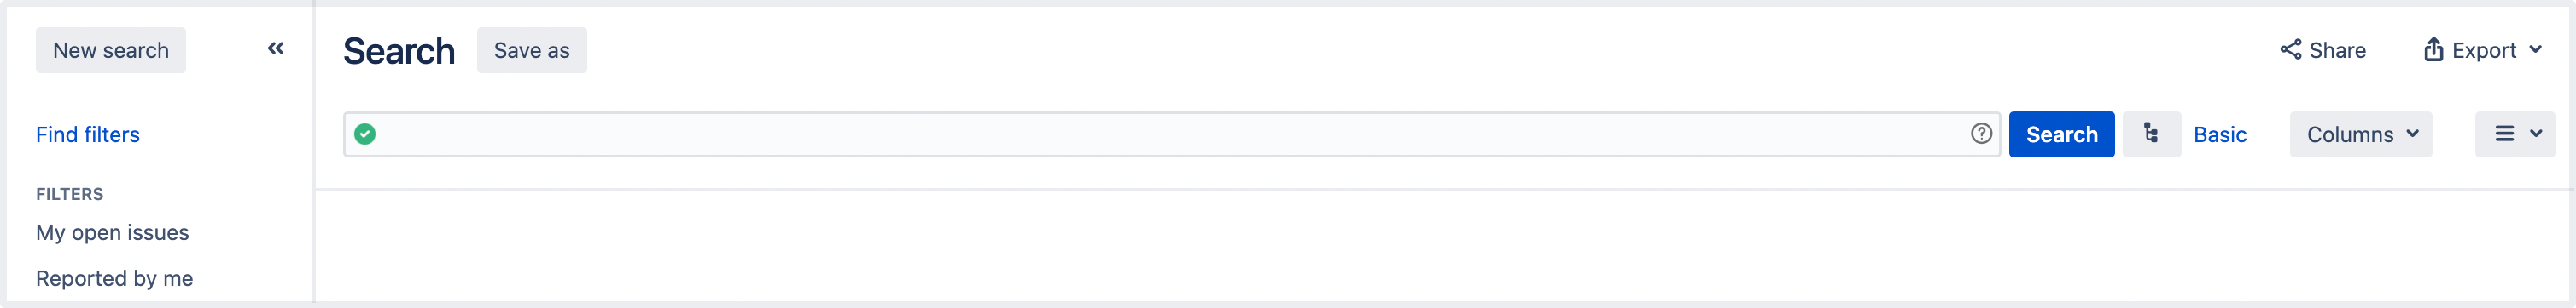Open the JQL syntax help question-mark icon
This screenshot has height=308, width=2576.
1981,134
